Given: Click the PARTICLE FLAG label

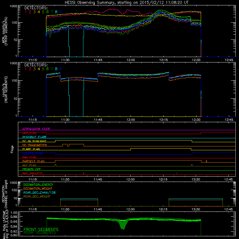Looking at the screenshot, I should (x=33, y=161).
